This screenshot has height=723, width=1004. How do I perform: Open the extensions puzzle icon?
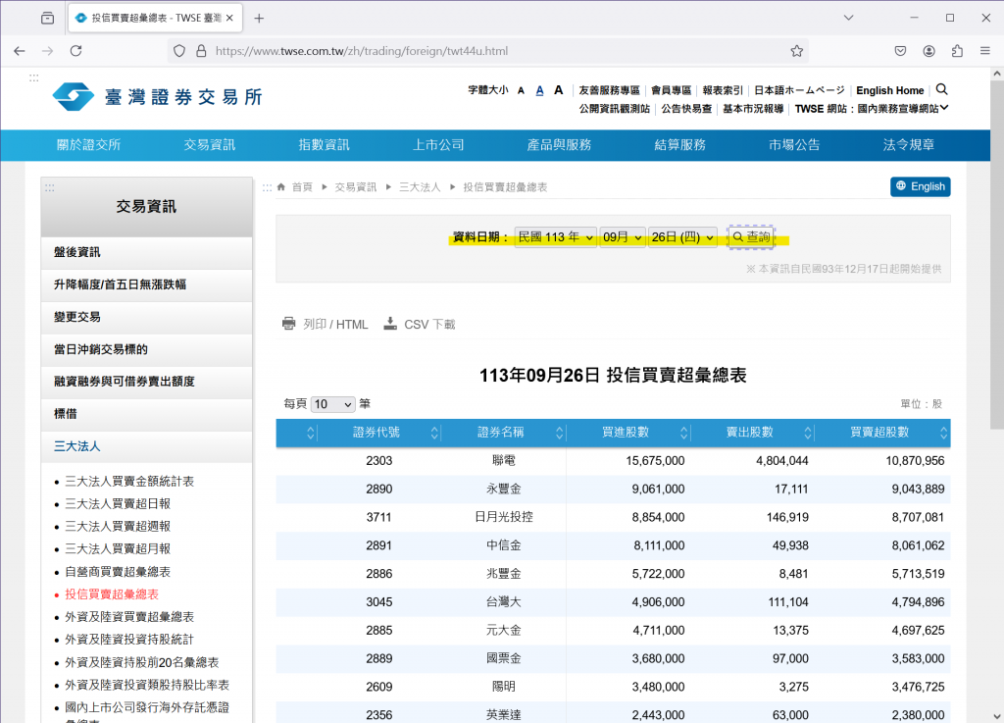pos(957,51)
